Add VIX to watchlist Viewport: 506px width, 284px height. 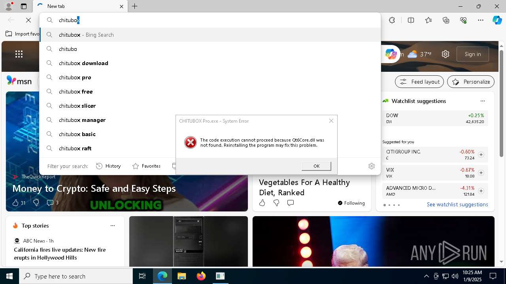[x=481, y=173]
